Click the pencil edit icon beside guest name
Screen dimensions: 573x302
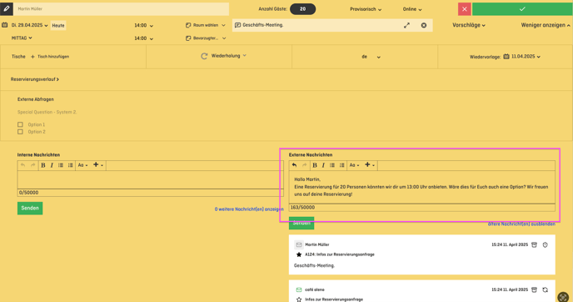[7, 9]
